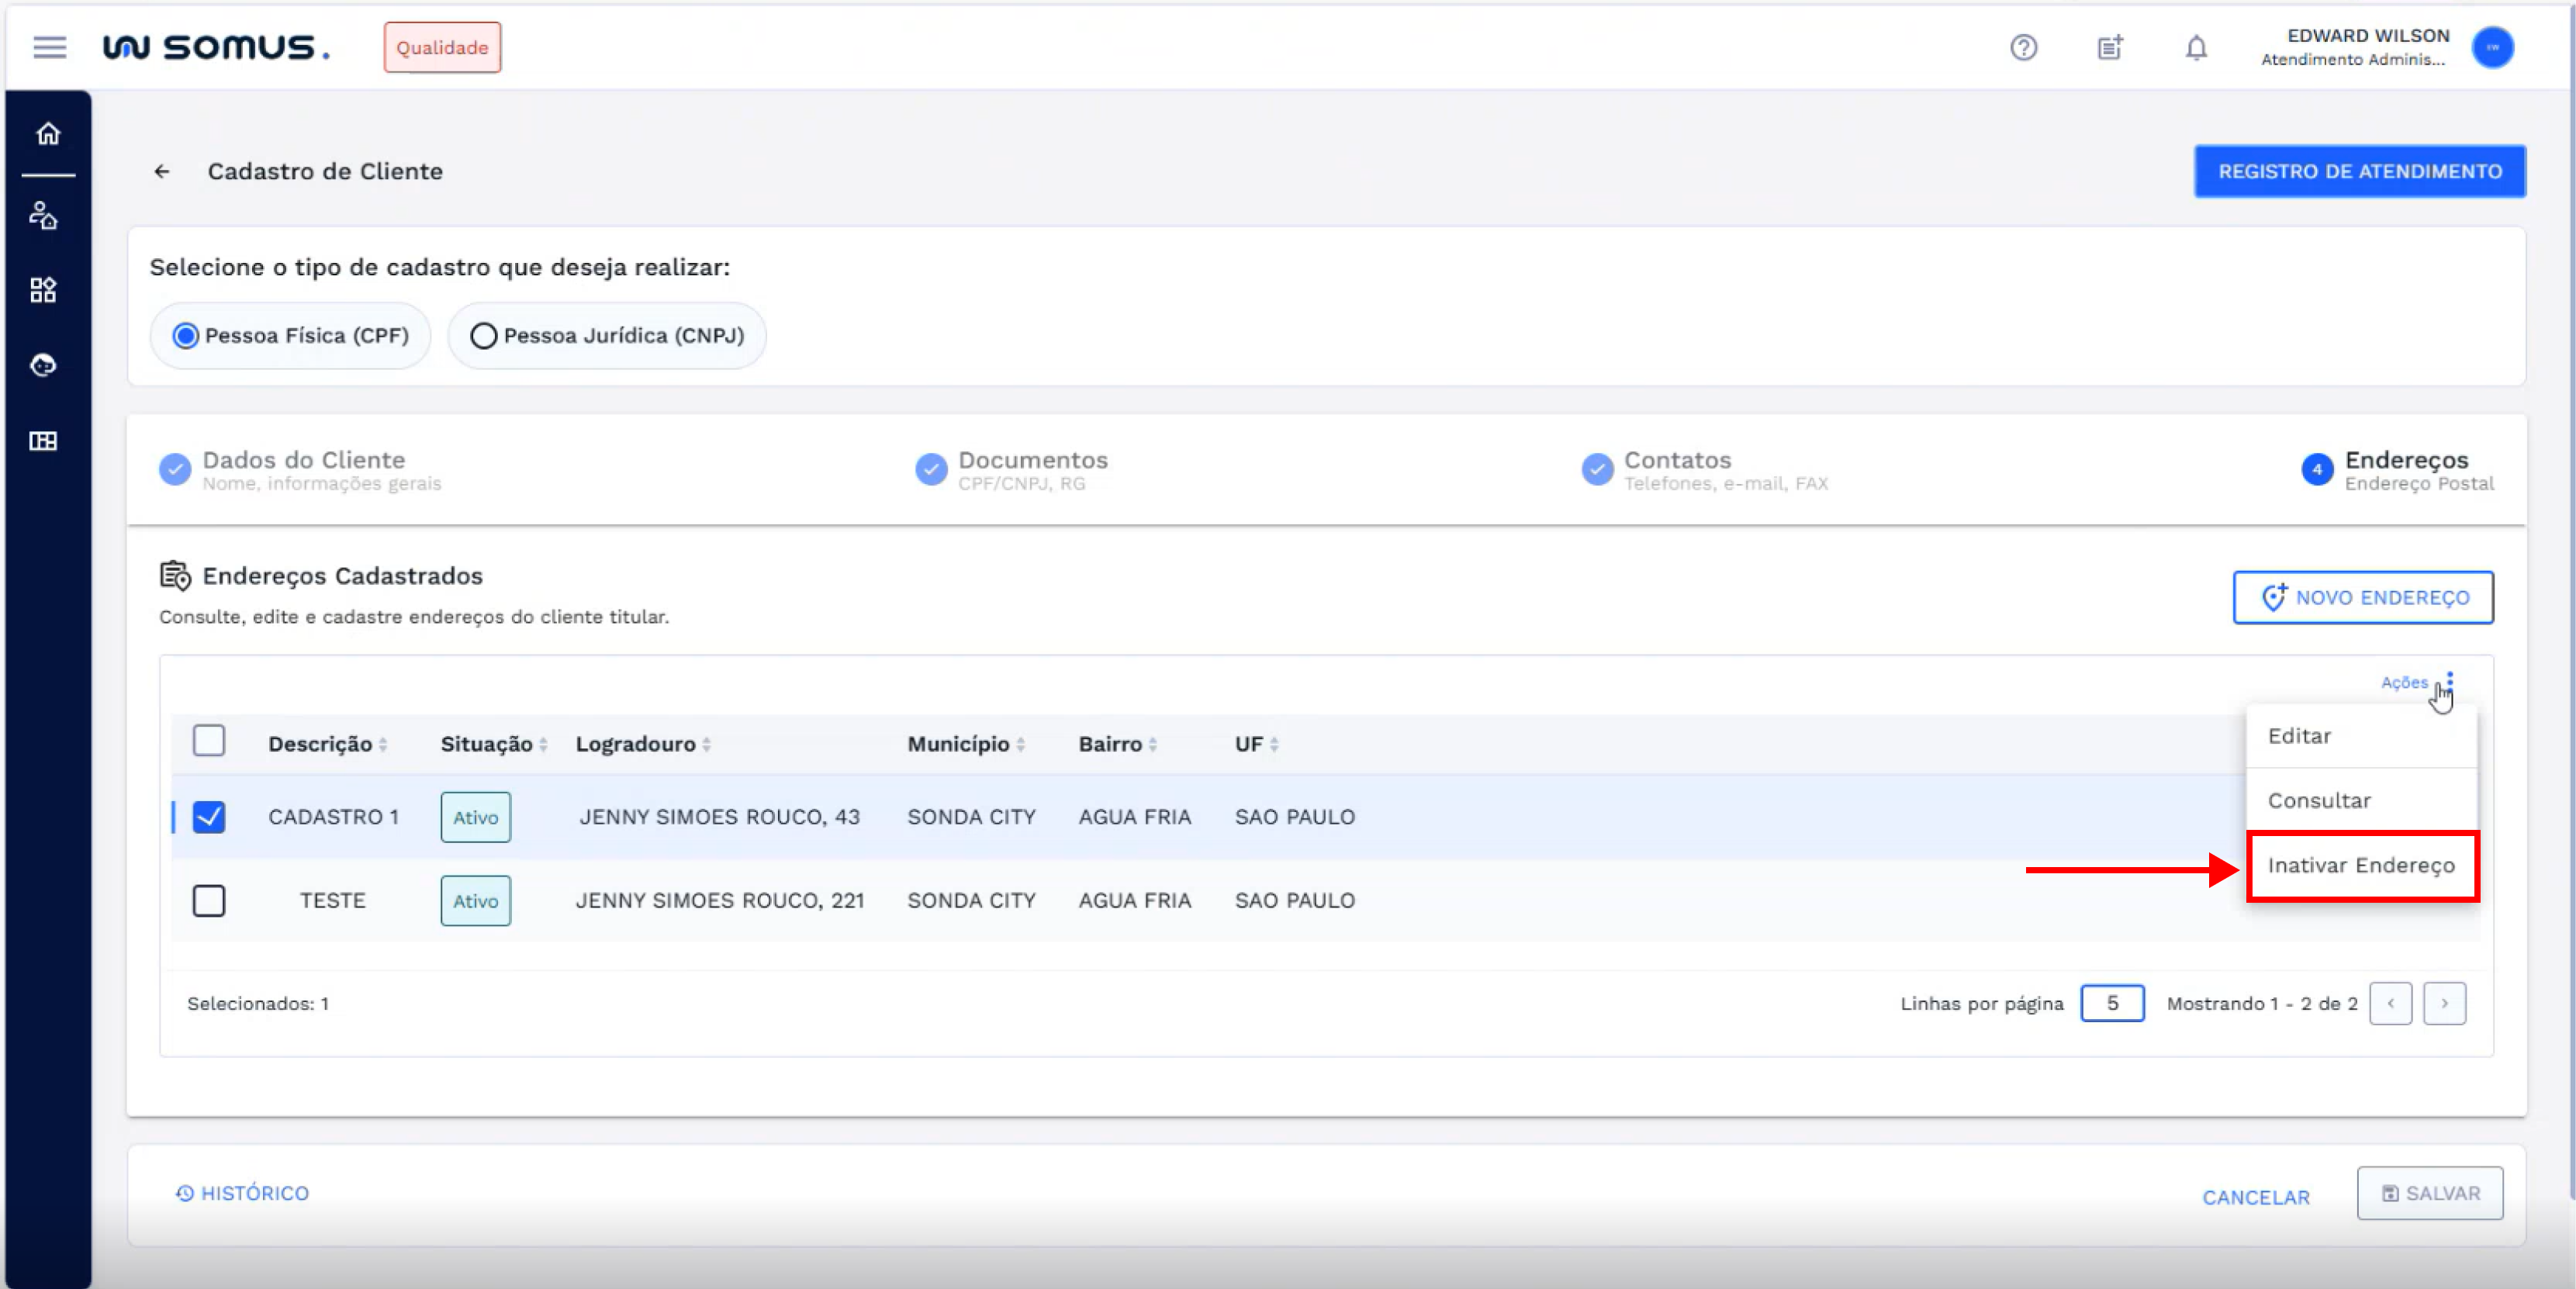Click REGISTRO DE ATENDIMENTO button
2576x1289 pixels.
tap(2359, 172)
